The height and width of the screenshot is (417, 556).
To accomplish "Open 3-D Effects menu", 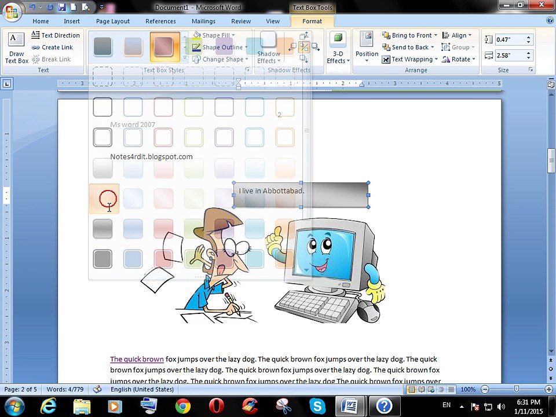I will 338,48.
